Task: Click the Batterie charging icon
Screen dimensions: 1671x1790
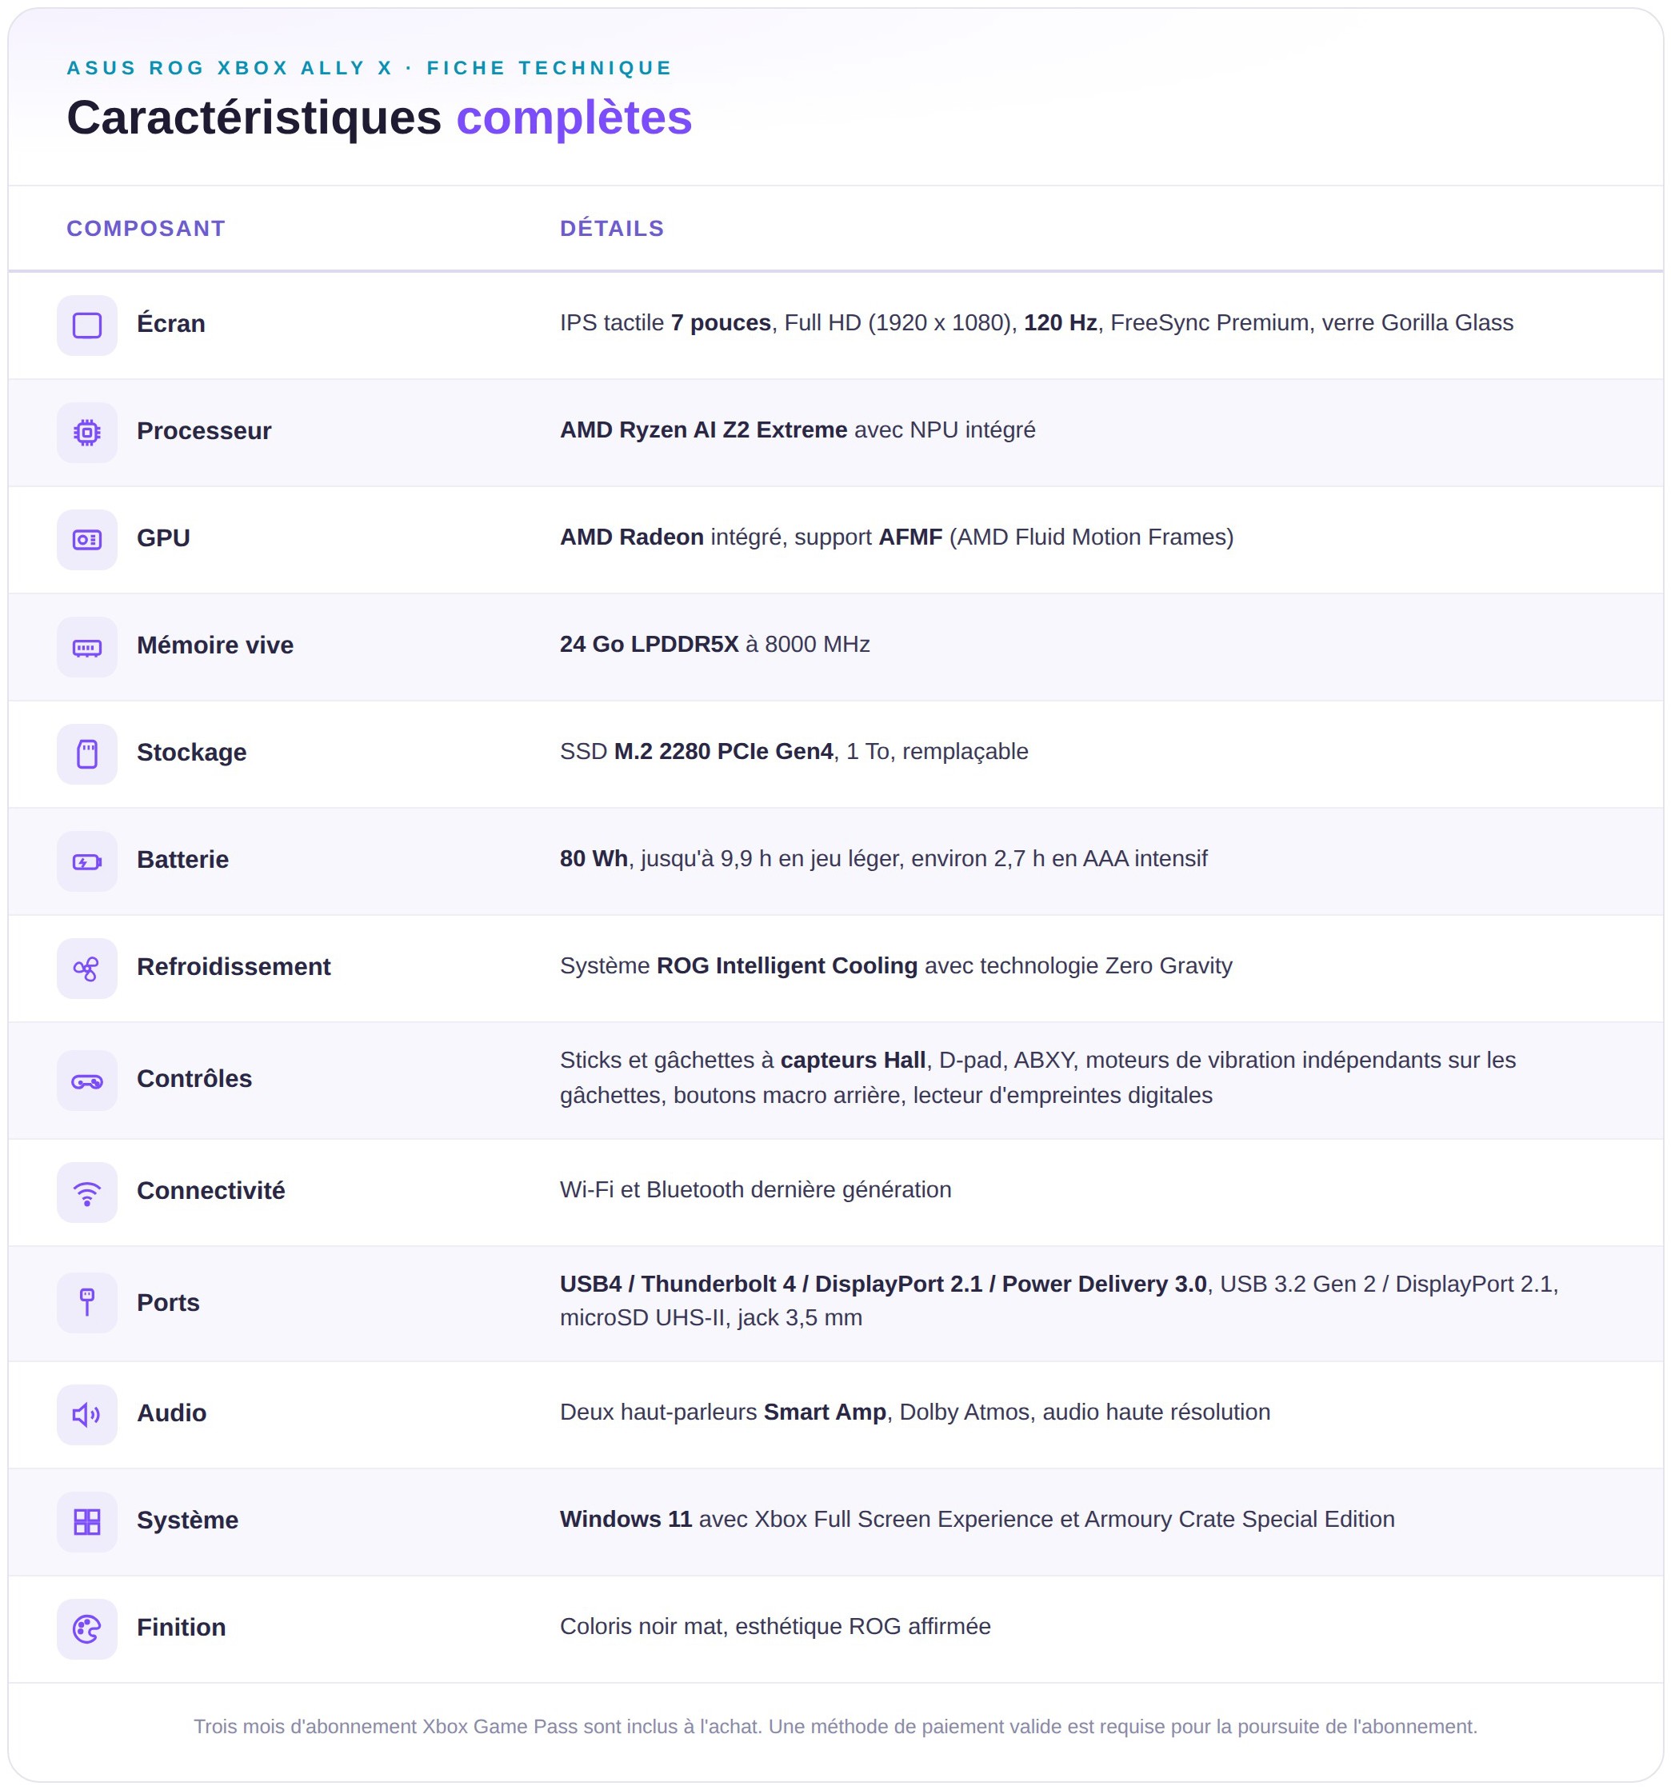Action: [x=87, y=861]
